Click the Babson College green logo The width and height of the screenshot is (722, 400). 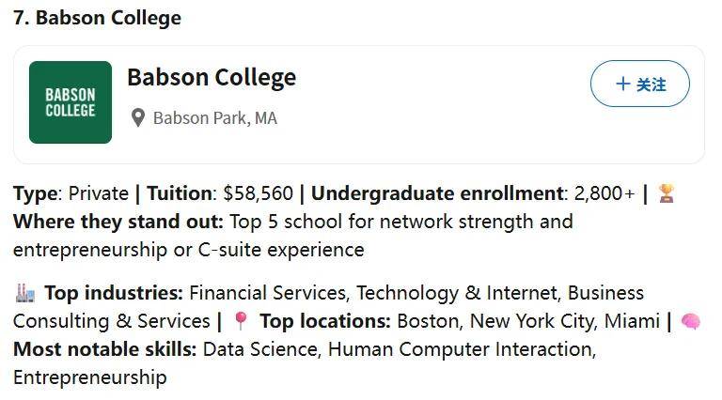[71, 102]
